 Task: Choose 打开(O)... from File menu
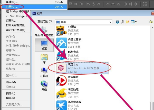[34, 7]
